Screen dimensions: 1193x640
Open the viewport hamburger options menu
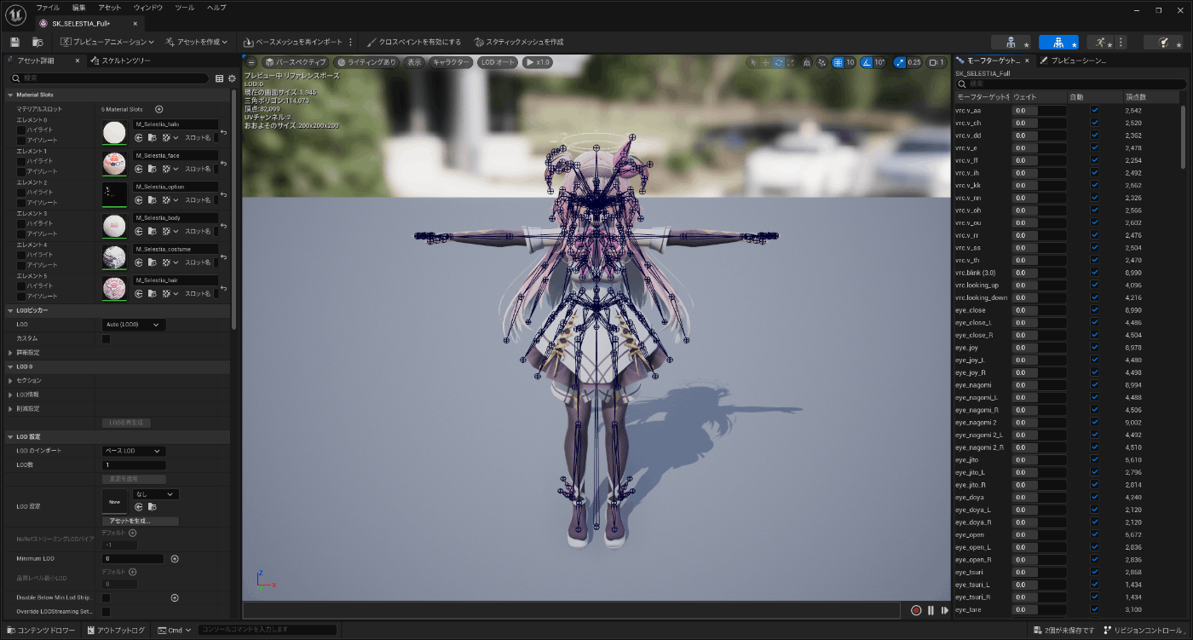(251, 62)
